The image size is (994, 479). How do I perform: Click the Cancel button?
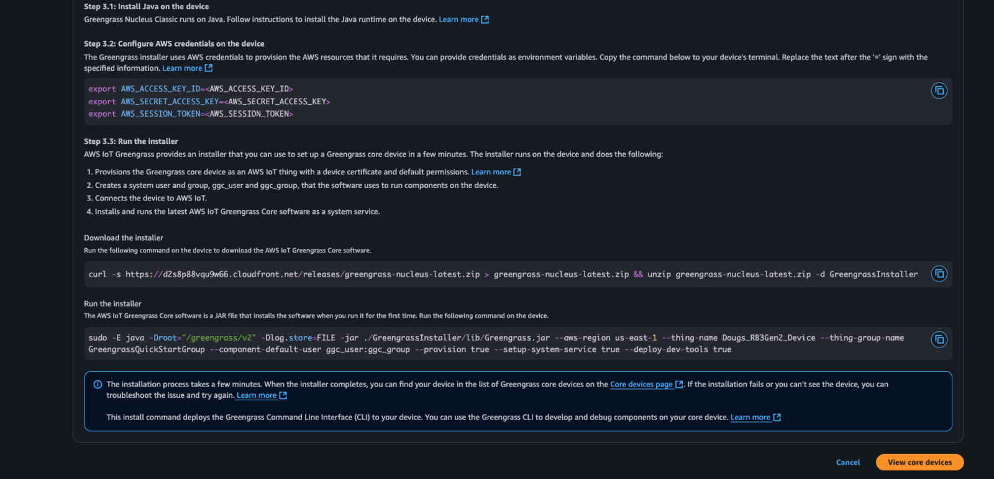click(848, 462)
